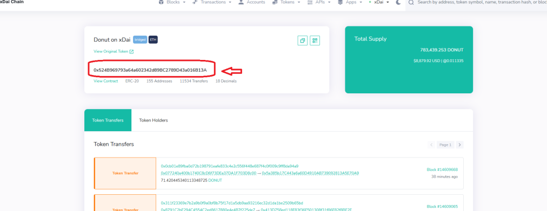
Task: Click the Page 1 indicator
Action: pyautogui.click(x=445, y=145)
